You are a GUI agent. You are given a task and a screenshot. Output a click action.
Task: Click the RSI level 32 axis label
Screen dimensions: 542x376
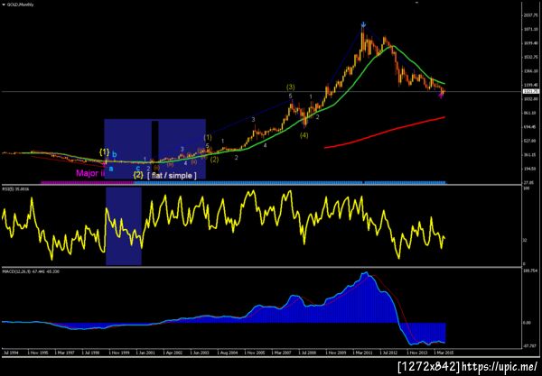point(525,240)
